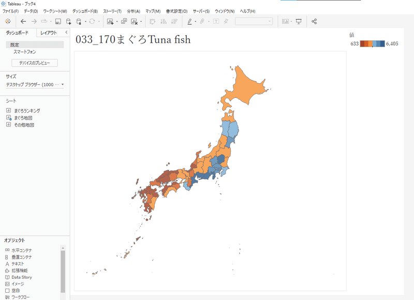Select the スマートフォン device layout
414x300 pixels.
25,52
